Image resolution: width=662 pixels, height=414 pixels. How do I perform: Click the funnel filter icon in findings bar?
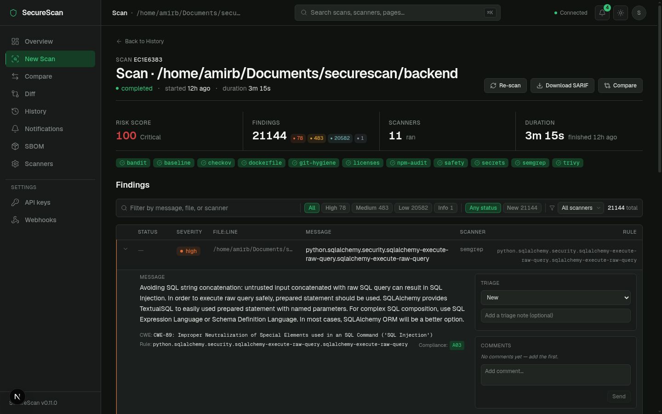(552, 208)
